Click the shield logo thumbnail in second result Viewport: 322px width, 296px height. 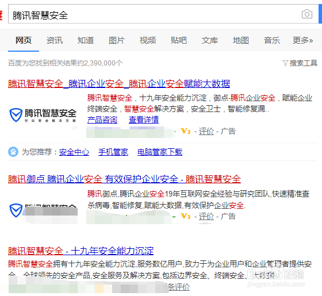click(x=16, y=210)
